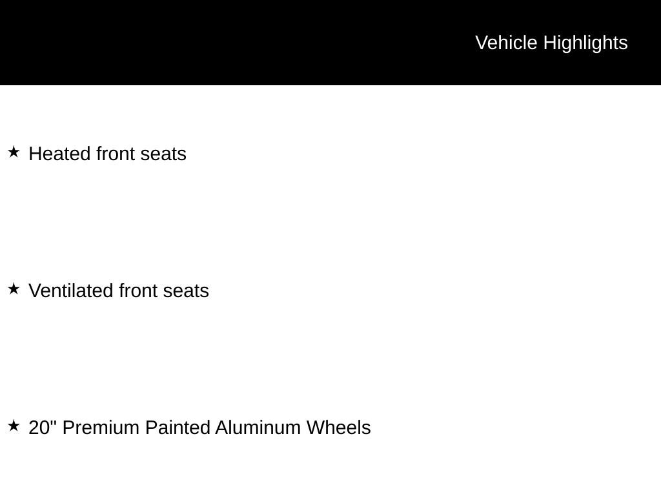Click the word seats in the Ventilated item
Image resolution: width=661 pixels, height=496 pixels.
[187, 291]
